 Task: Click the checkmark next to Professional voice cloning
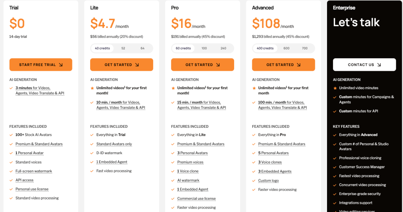point(335,158)
